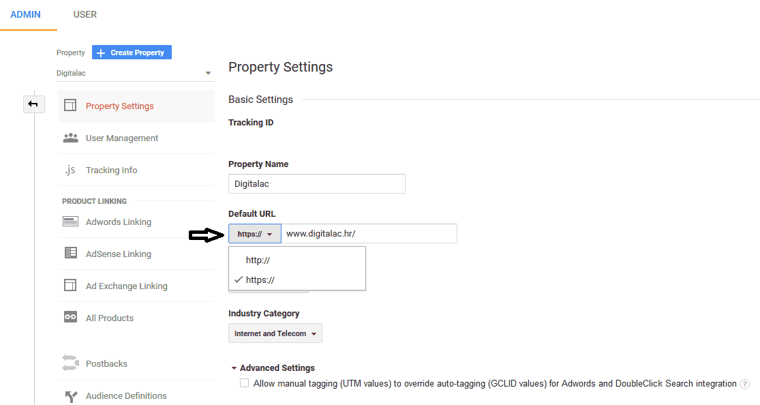This screenshot has width=760, height=405.
Task: Enable manual tagging override checkbox
Action: [244, 383]
